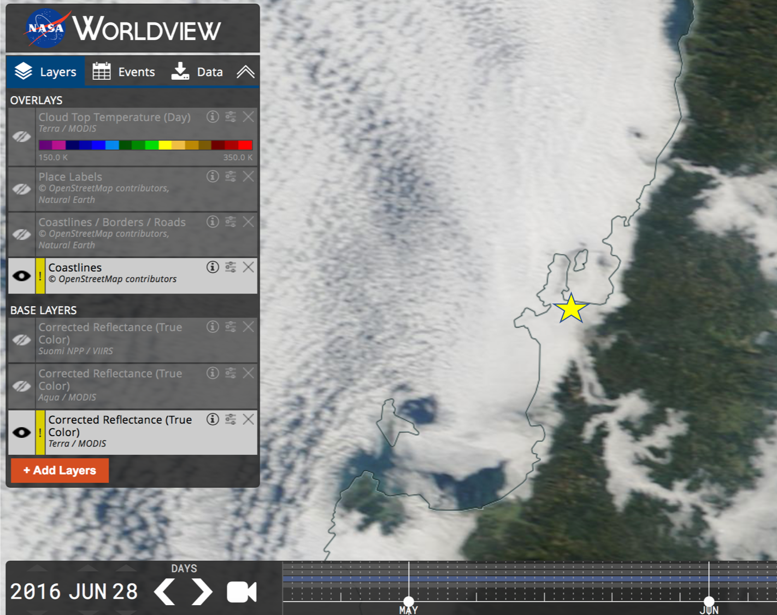
Task: Open info for Cloud Top Temperature layer
Action: pyautogui.click(x=213, y=116)
